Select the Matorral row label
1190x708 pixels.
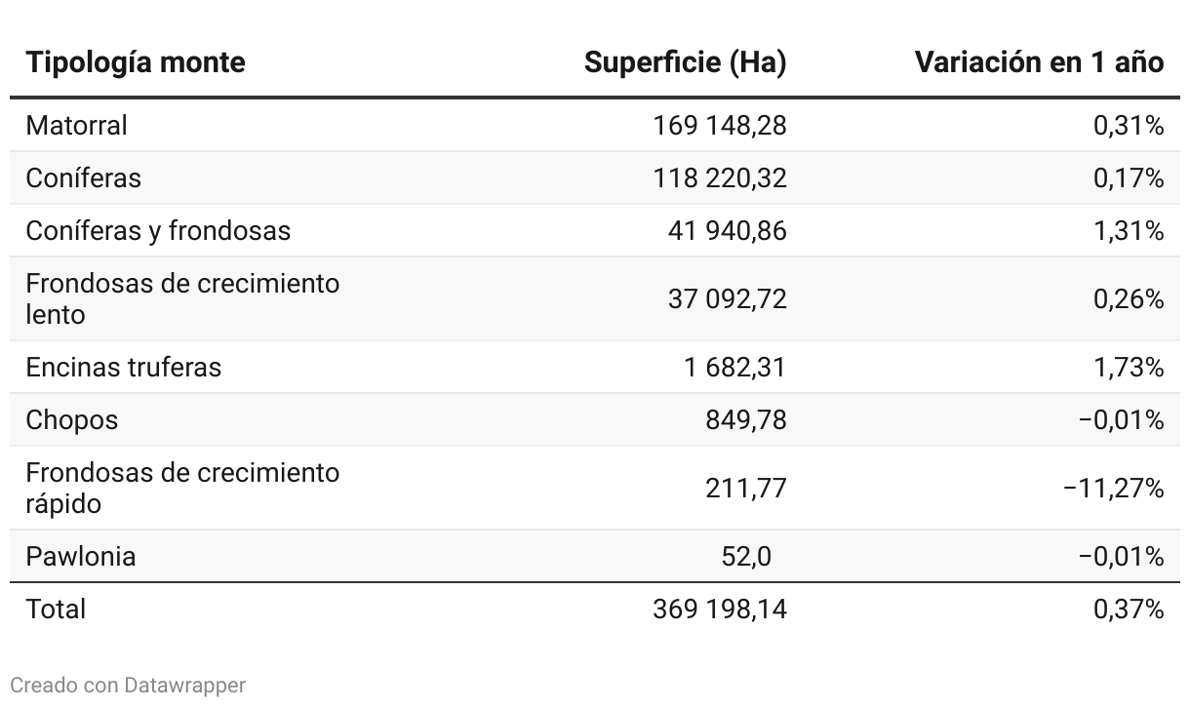tap(77, 126)
